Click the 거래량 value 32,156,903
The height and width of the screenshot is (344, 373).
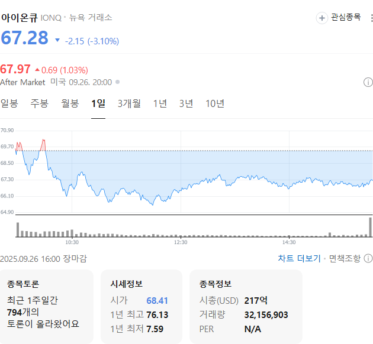point(266,315)
